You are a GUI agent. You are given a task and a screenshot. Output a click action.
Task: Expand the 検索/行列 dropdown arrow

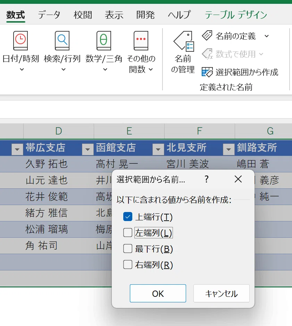64,70
